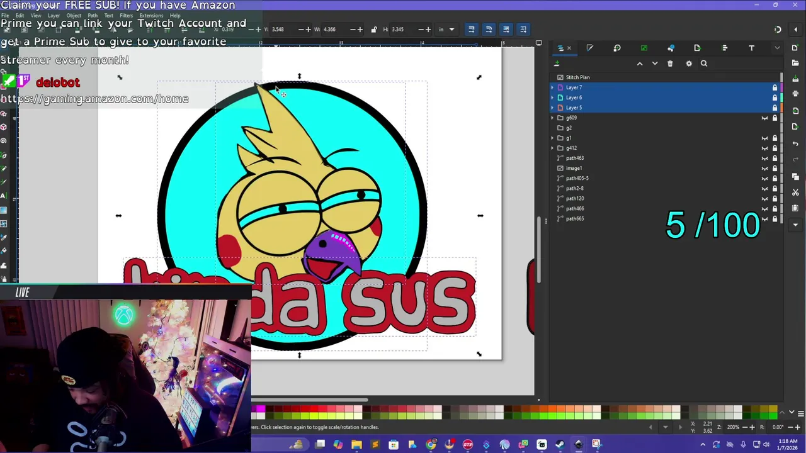Viewport: 806px width, 453px height.
Task: Click Save document icon in command bar
Action: pyautogui.click(x=795, y=79)
